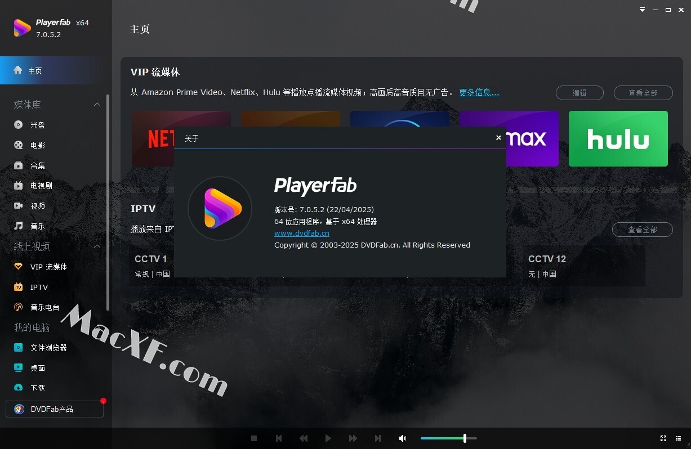Open the 电视剧 TV shows icon
Viewport: 691px width, 449px height.
(x=19, y=186)
